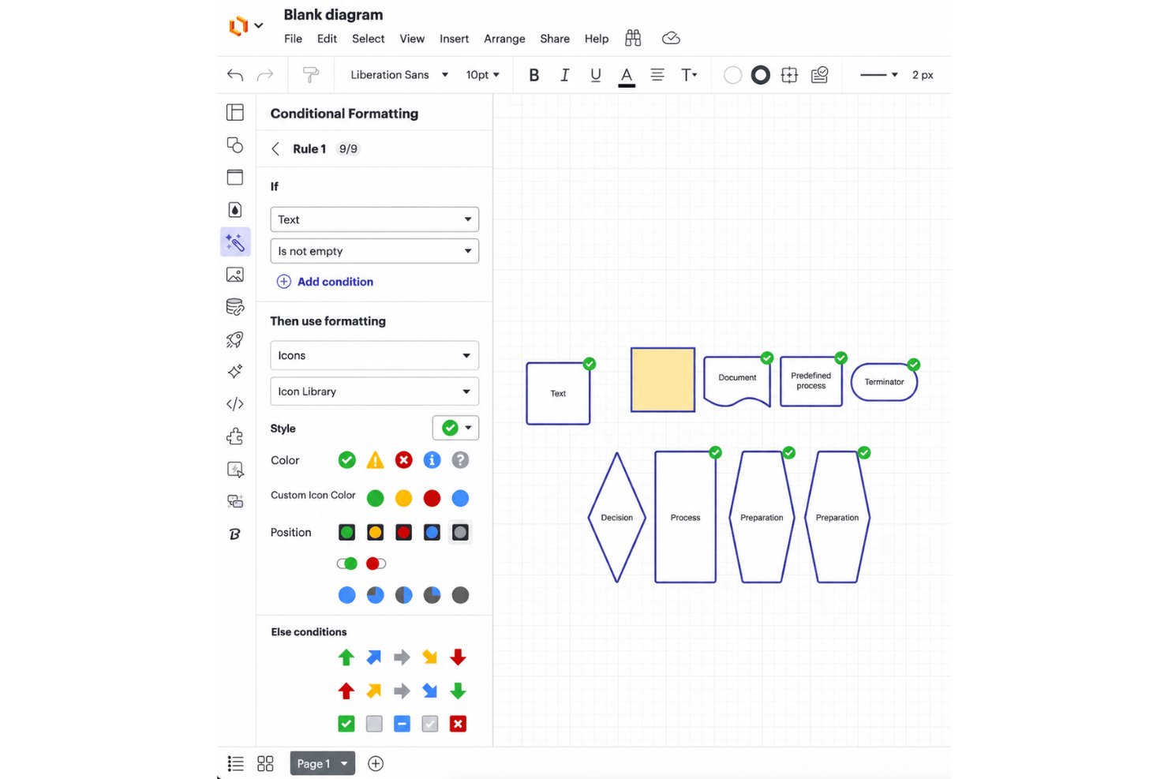This screenshot has height=779, width=1168.
Task: Open the text color tool
Action: [627, 76]
